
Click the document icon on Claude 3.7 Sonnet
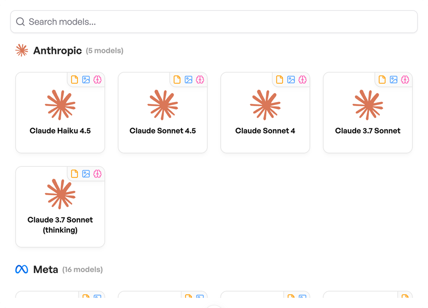click(382, 80)
